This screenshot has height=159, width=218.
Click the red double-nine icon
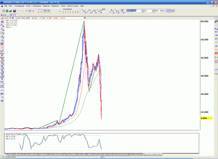pos(173,11)
